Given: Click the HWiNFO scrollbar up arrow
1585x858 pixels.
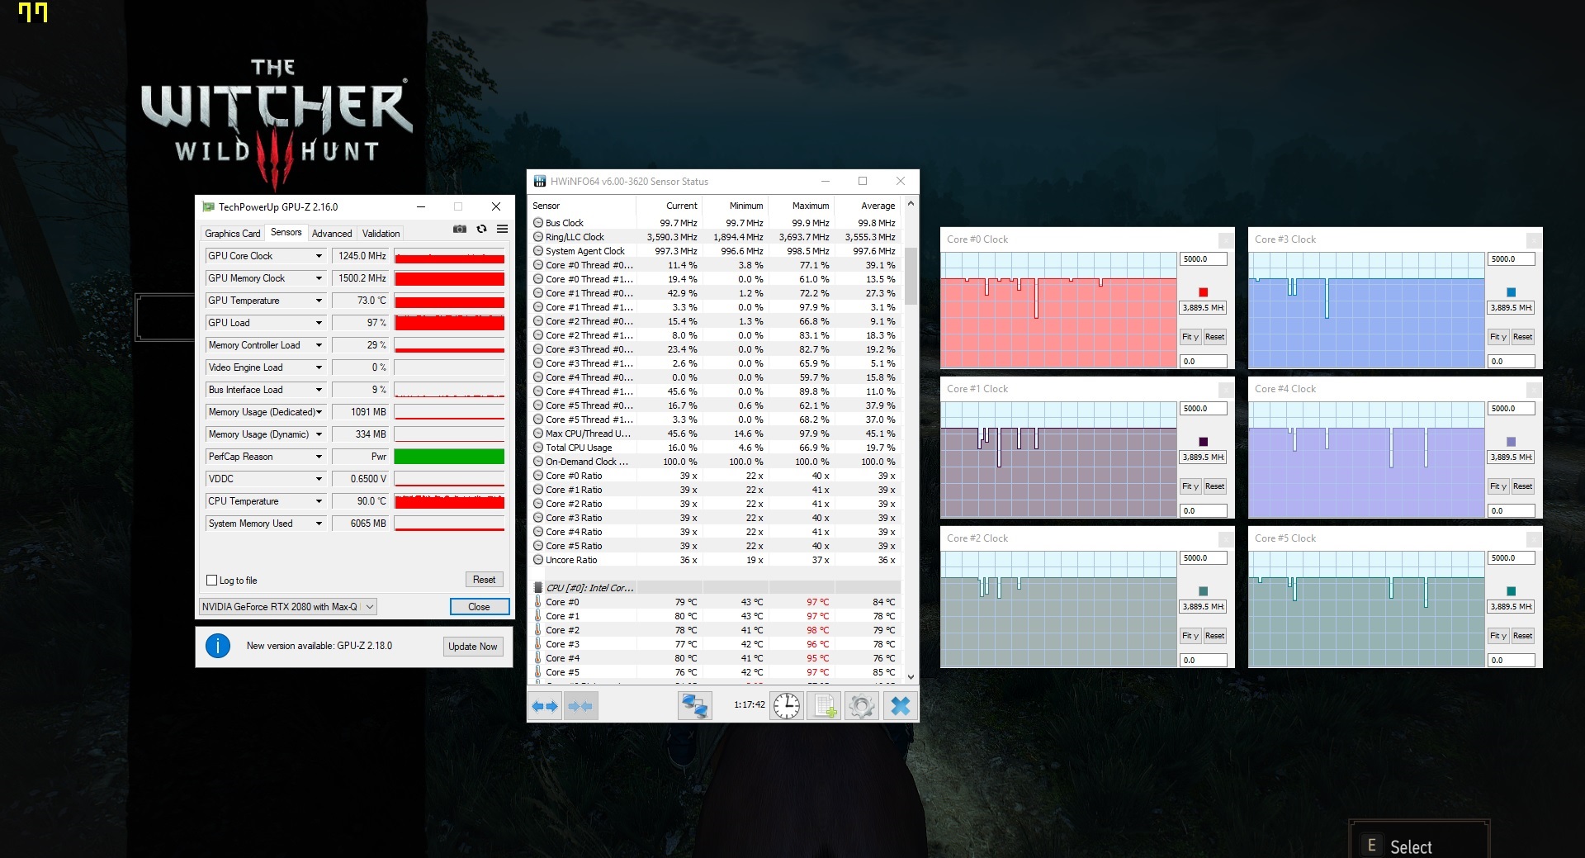Looking at the screenshot, I should click(911, 203).
